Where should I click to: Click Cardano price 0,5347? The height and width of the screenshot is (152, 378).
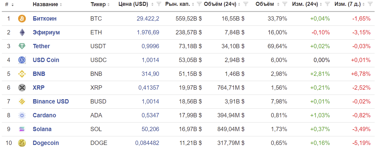coord(150,115)
